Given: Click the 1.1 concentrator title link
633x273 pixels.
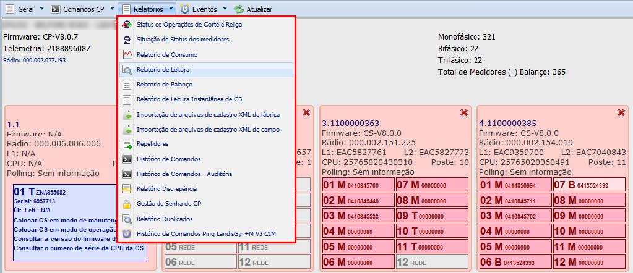Looking at the screenshot, I should point(13,124).
